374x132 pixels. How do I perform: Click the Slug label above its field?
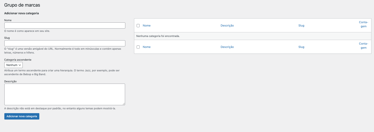(x=7, y=38)
